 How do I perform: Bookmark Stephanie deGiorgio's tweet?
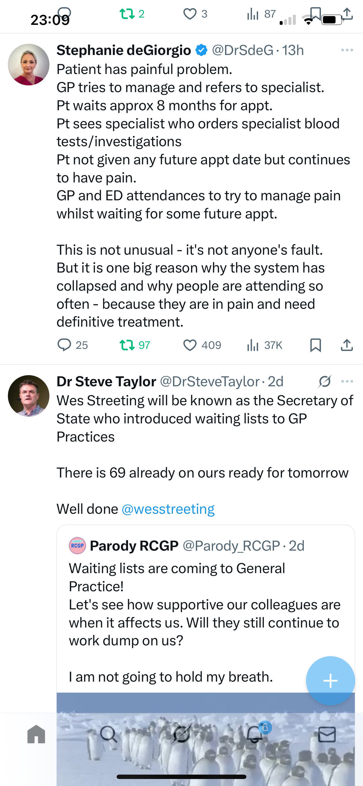pyautogui.click(x=315, y=345)
